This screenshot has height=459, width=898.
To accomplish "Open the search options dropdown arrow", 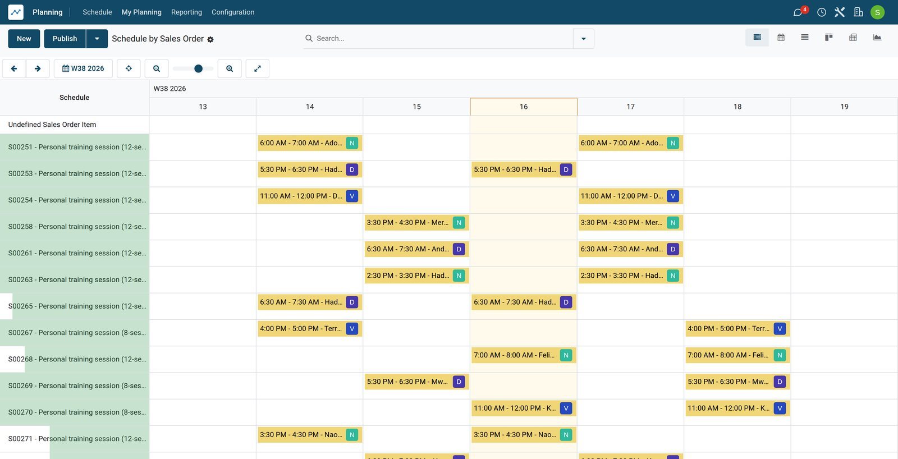I will pos(584,39).
